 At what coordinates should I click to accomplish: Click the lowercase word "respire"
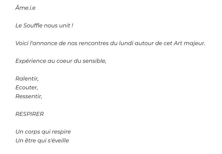tap(61, 132)
